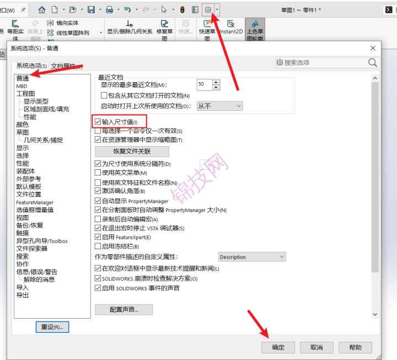Open the 启动时打开上次所使用的文档 dropdown
The height and width of the screenshot is (360, 397).
point(220,106)
